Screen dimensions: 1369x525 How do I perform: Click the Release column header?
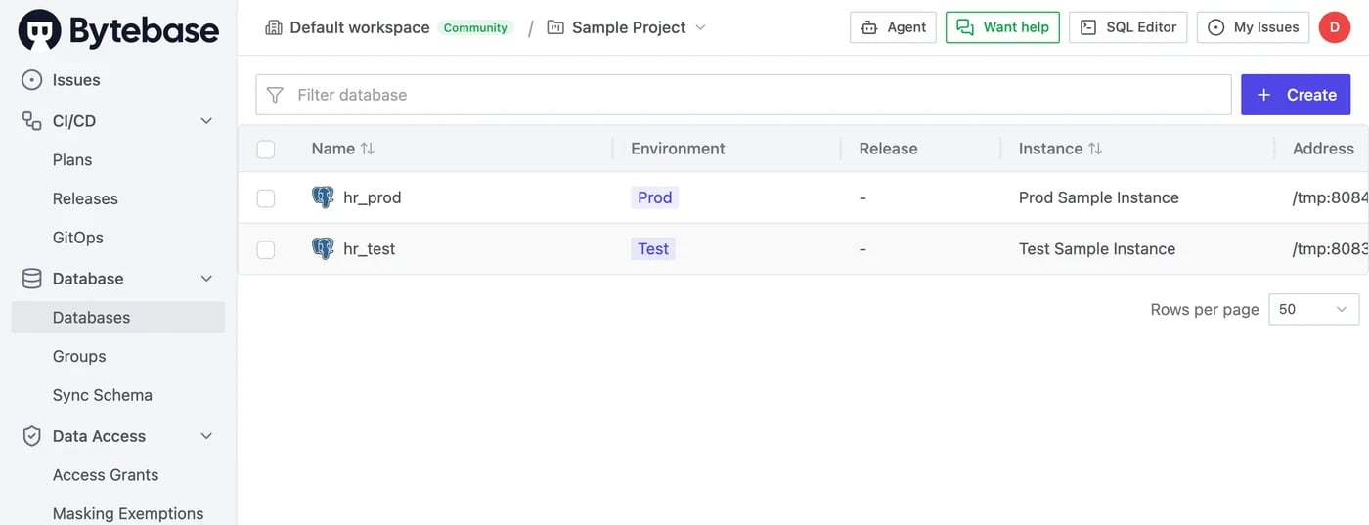888,149
